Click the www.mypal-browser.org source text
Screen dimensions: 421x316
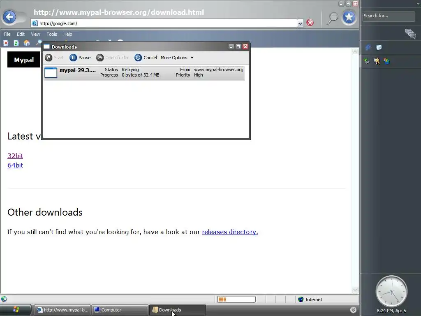219,70
